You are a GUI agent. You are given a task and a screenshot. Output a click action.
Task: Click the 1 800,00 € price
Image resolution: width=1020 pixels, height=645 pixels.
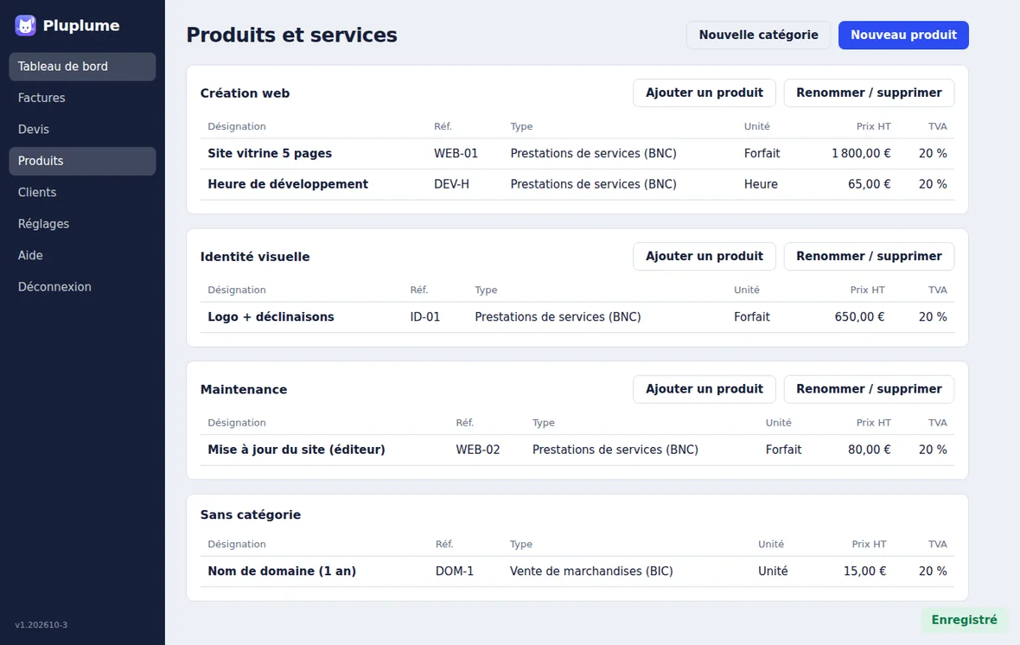click(861, 154)
